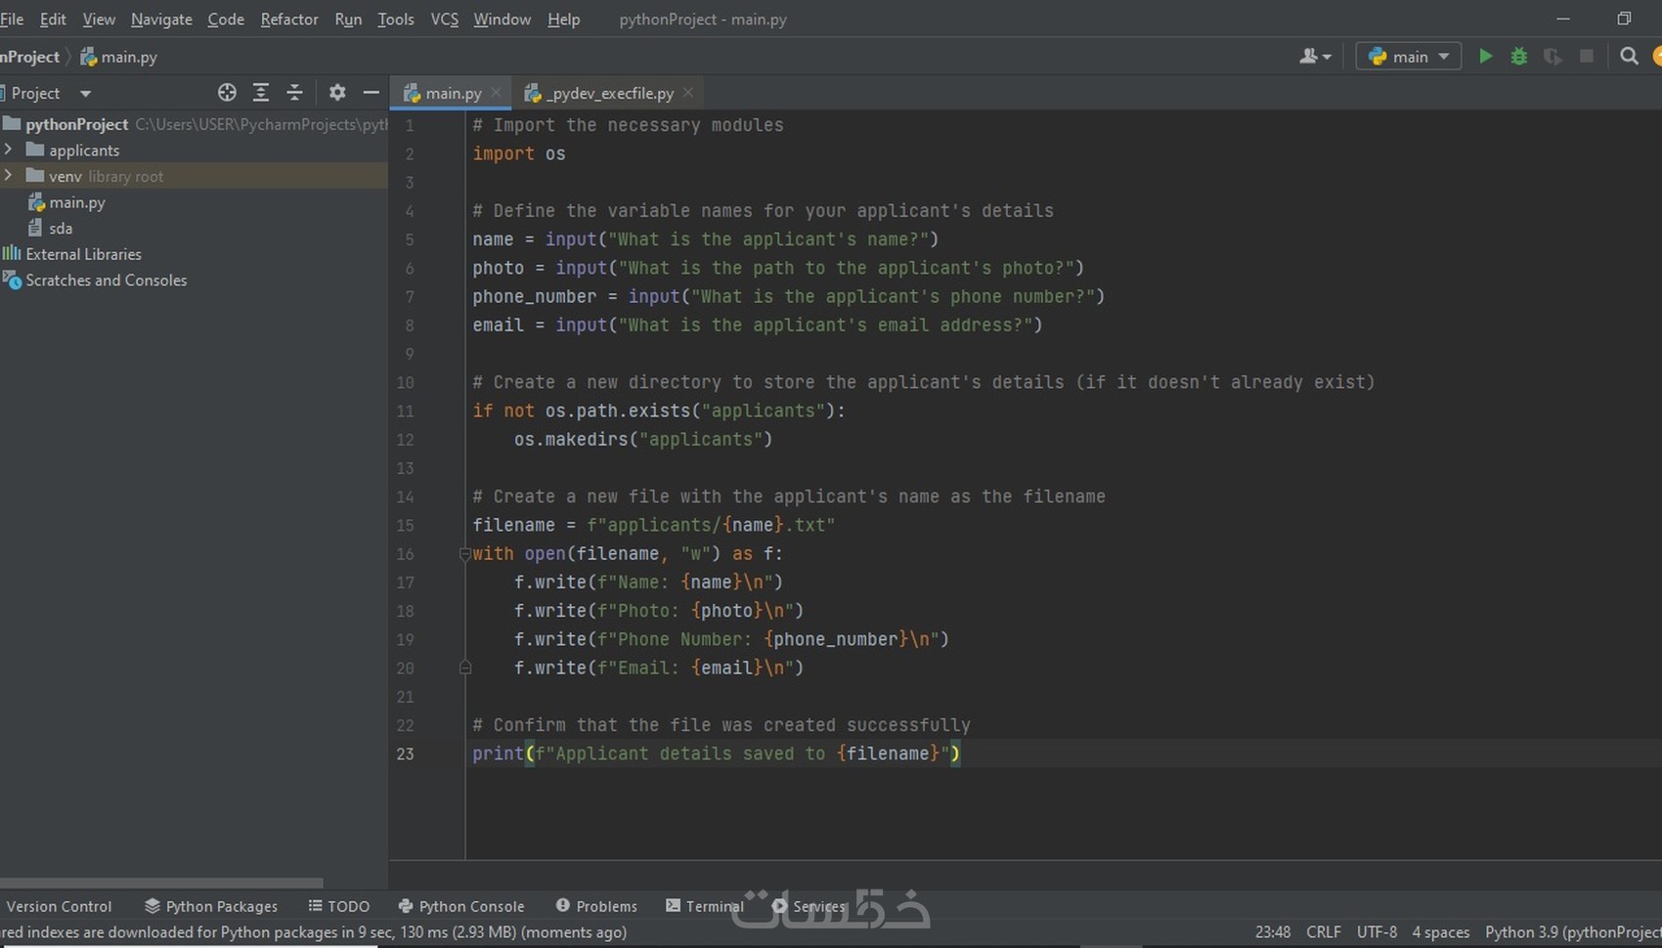1662x948 pixels.
Task: Collapse all nodes in the Project tree
Action: point(294,92)
